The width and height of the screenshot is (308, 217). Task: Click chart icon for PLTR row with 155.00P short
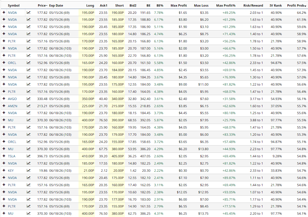click(x=29, y=206)
